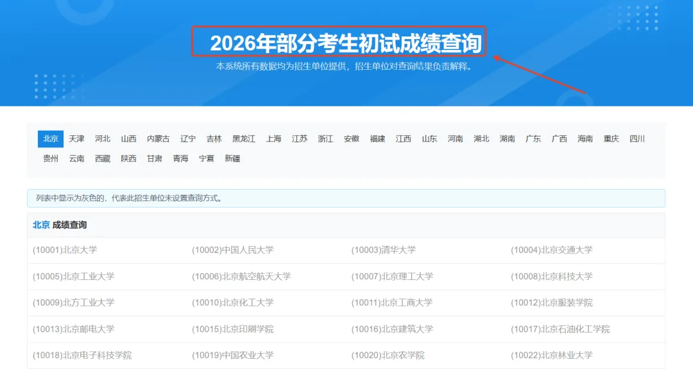693x369 pixels.
Task: Open (10001)北京大学 score query
Action: [x=65, y=250]
